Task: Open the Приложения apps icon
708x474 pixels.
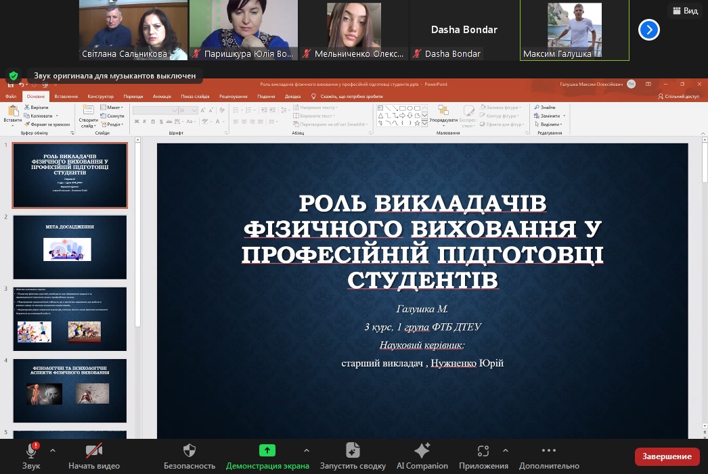Action: (x=483, y=451)
